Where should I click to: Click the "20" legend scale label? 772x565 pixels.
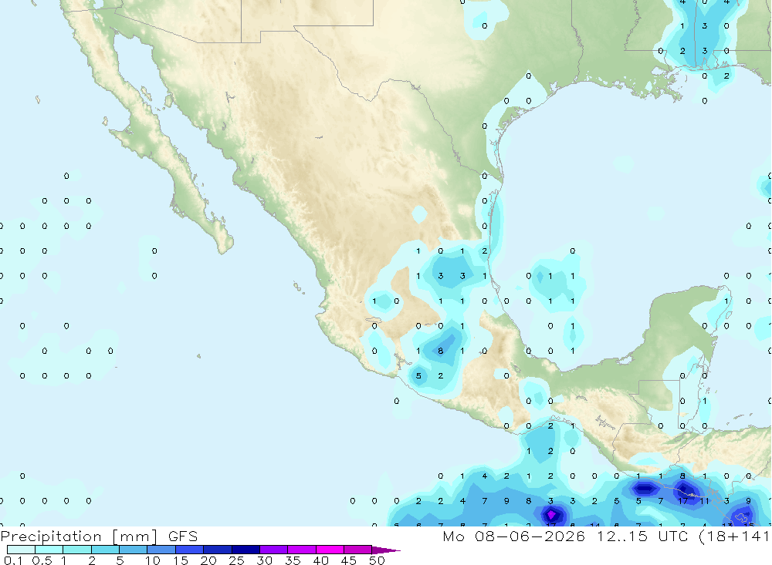(208, 560)
